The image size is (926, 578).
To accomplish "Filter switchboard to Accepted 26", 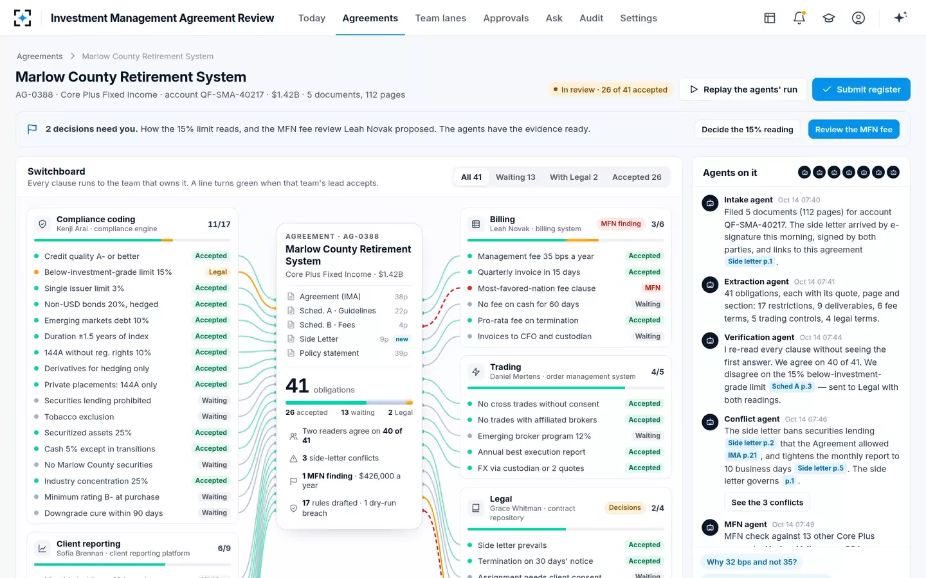I will click(637, 177).
